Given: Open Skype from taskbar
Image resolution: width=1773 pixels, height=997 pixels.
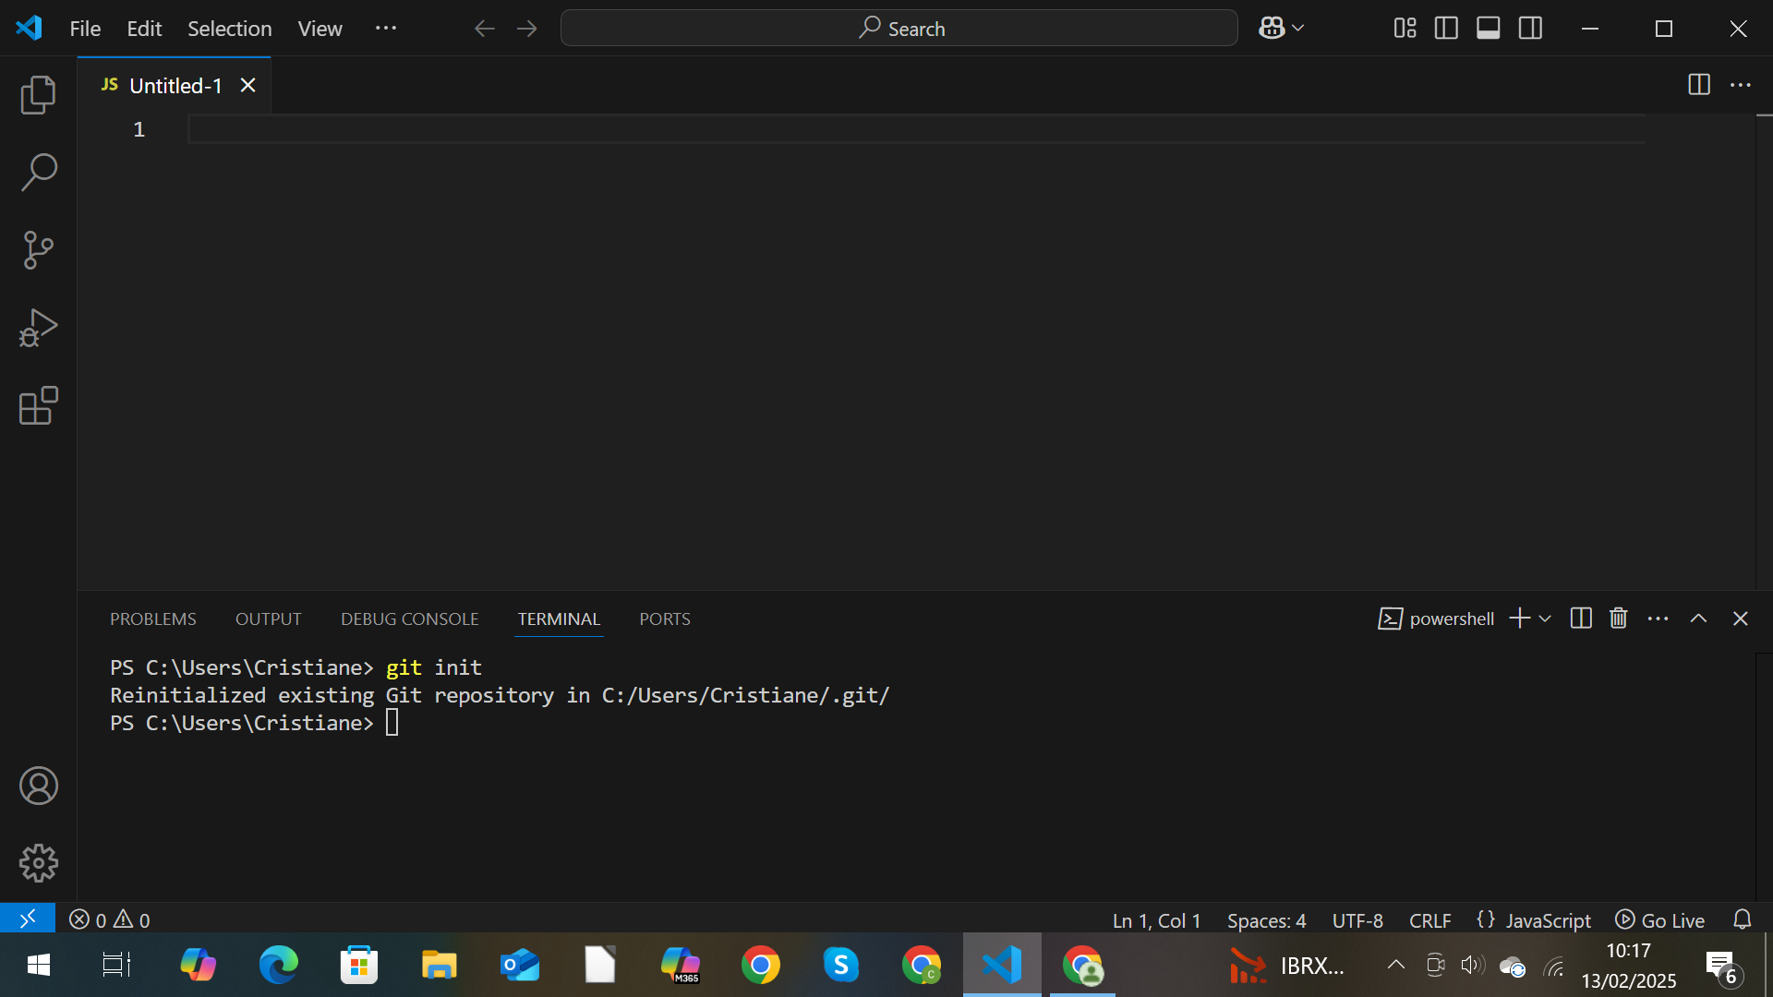Looking at the screenshot, I should pyautogui.click(x=840, y=966).
